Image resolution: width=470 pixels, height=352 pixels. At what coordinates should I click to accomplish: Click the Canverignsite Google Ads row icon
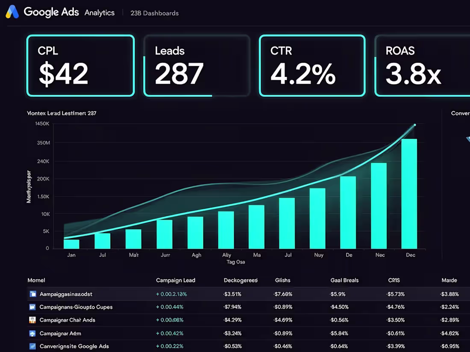coord(32,346)
